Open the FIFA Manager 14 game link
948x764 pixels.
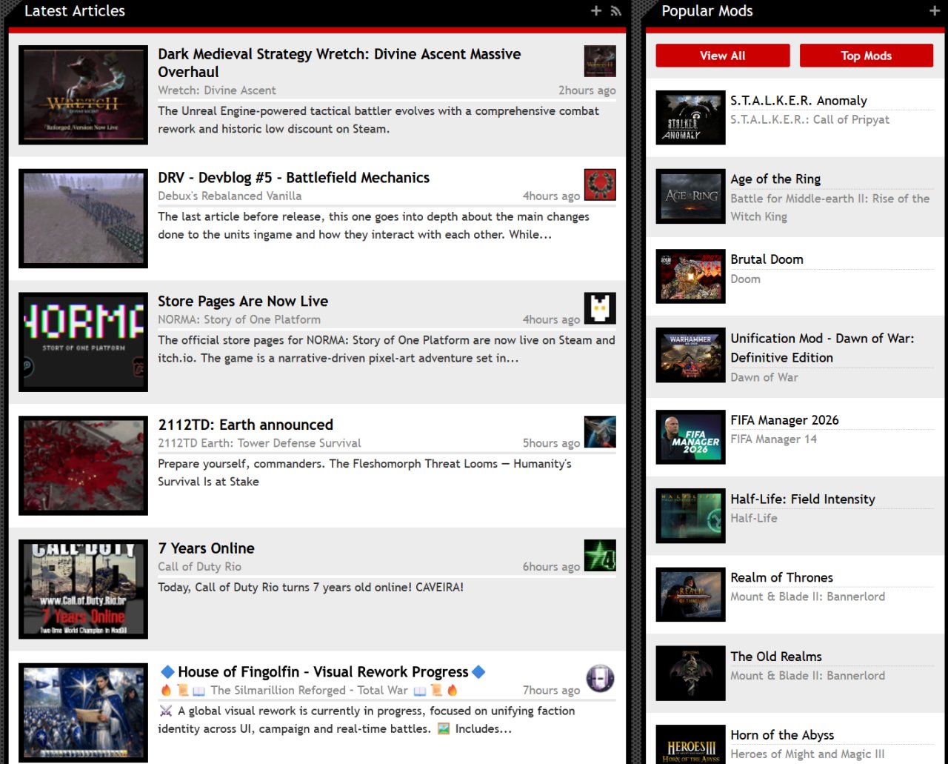[x=773, y=439]
